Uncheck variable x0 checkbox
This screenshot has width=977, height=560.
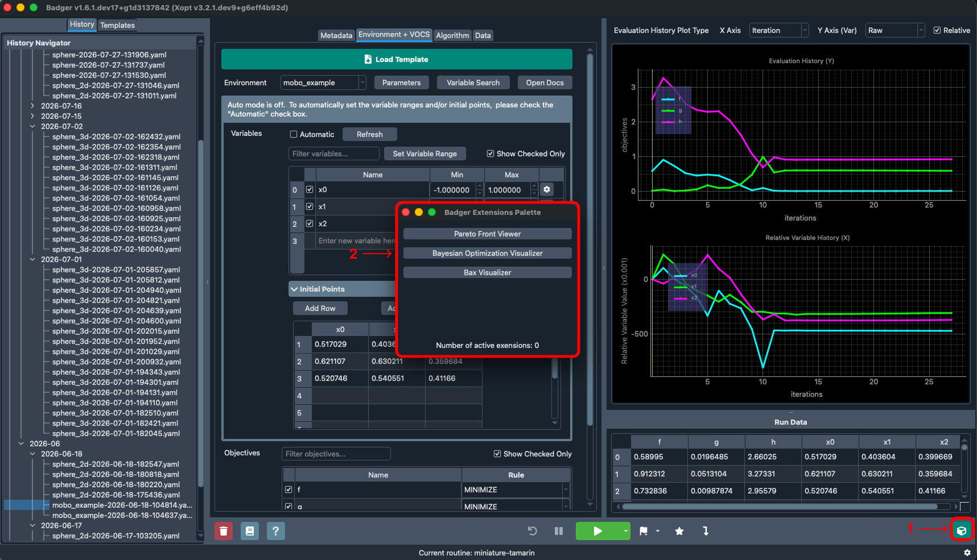(310, 189)
